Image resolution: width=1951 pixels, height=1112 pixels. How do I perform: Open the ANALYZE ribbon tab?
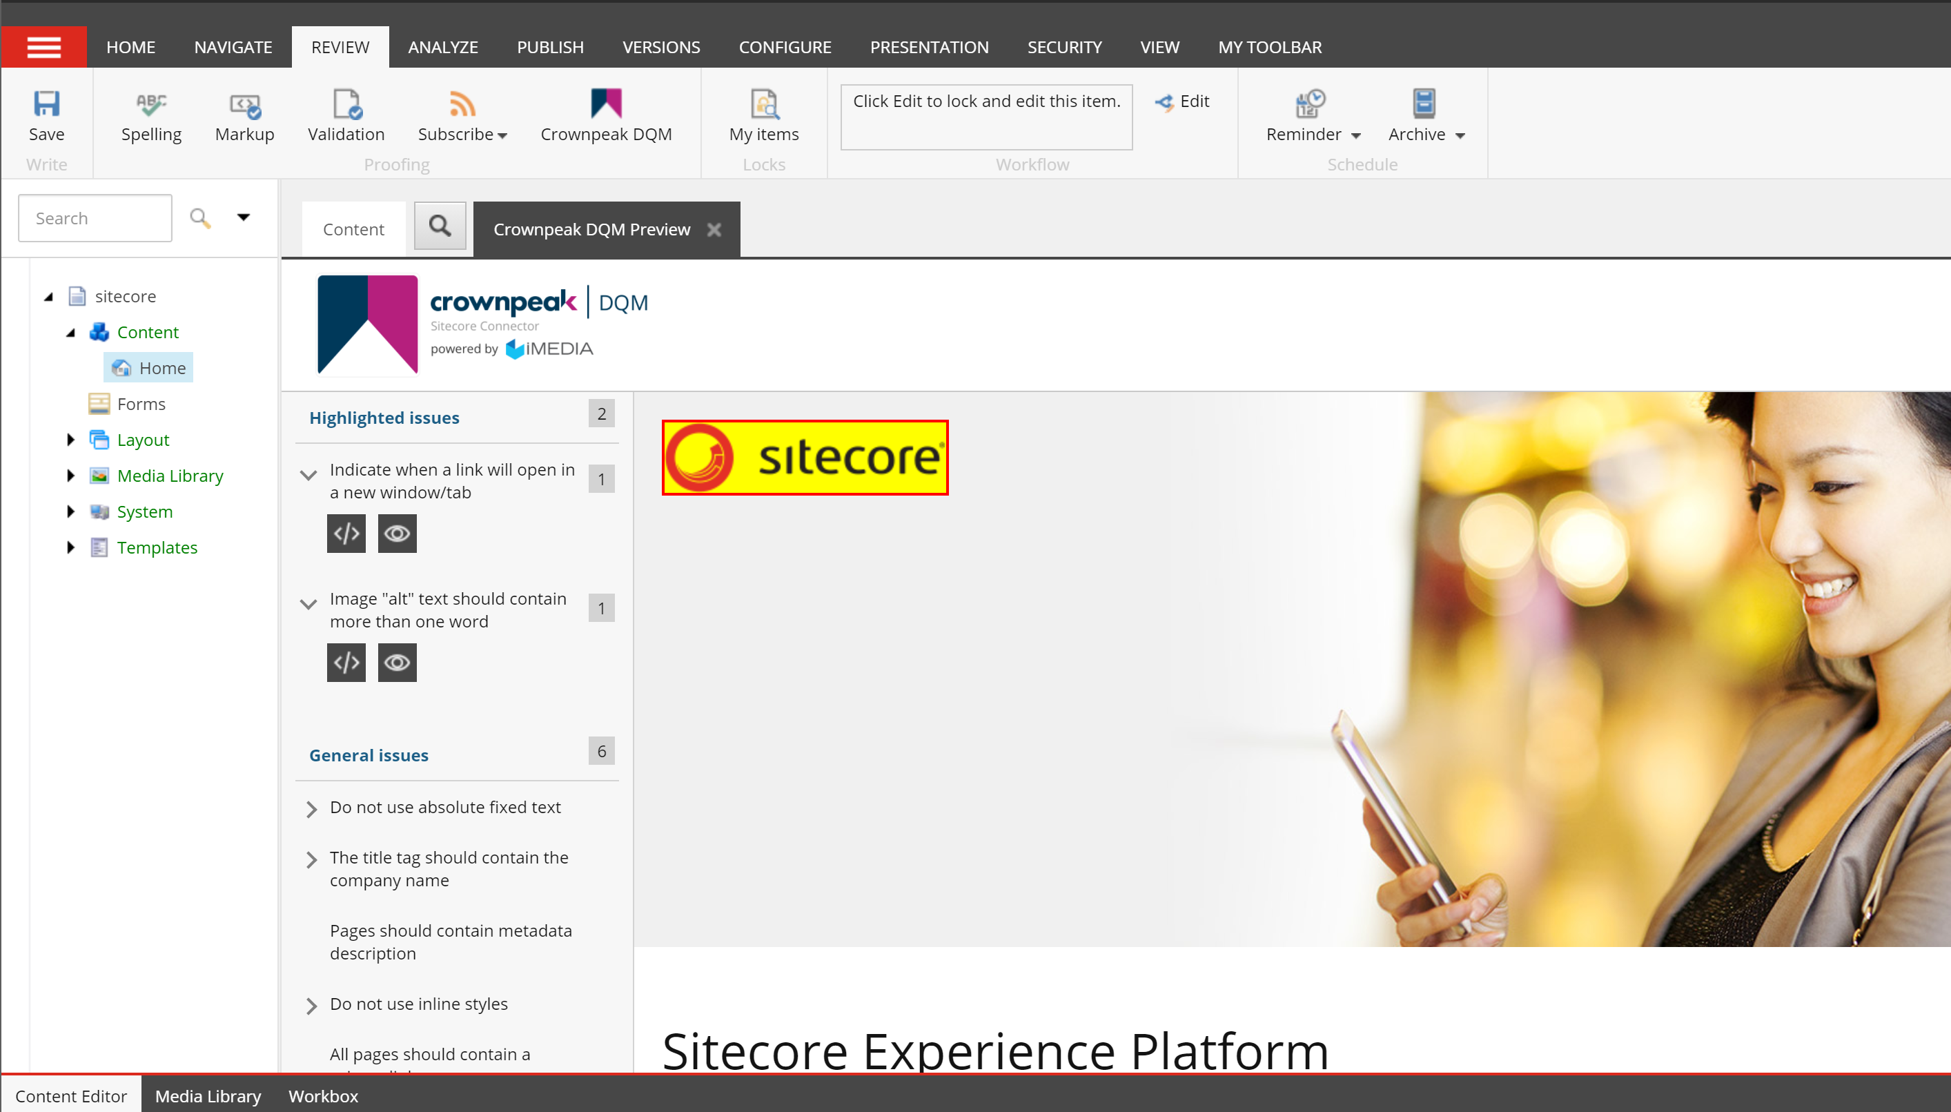(x=443, y=48)
